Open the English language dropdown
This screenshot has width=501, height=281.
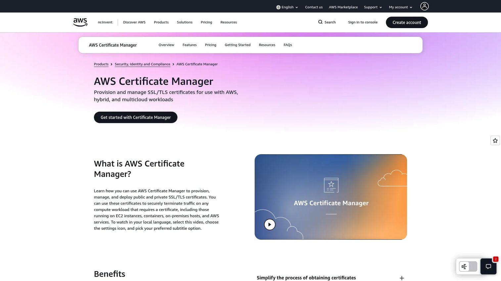(x=287, y=7)
